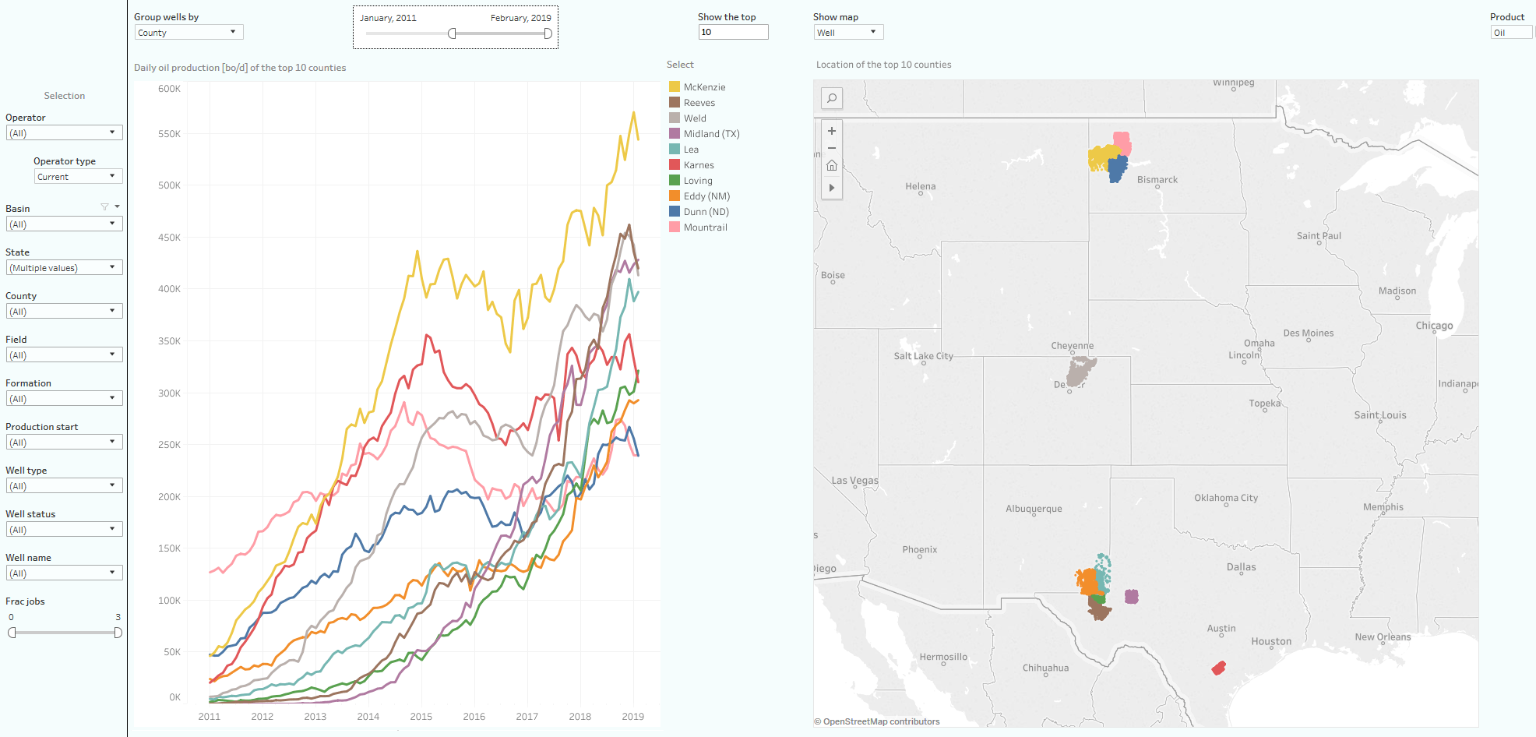Toggle the Mountrail series in the legend
This screenshot has width=1536, height=737.
(703, 227)
